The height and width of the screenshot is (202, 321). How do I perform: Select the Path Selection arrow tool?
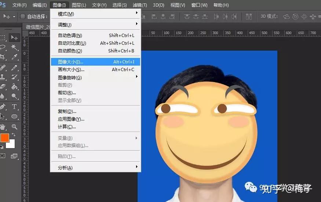click(x=3, y=116)
